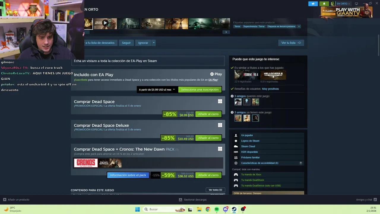Open Spotify from the taskbar
Screen dimensions: 380x214
(x=217, y=209)
